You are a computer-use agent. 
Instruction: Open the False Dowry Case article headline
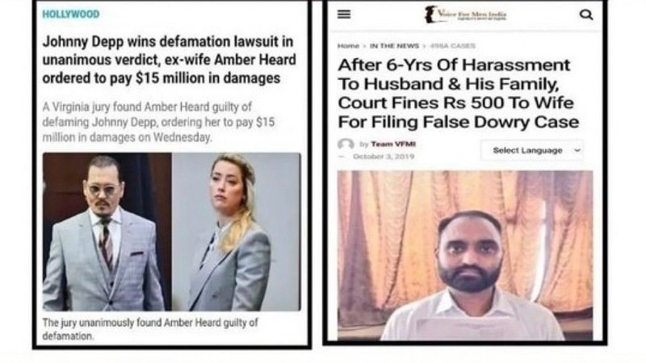[x=458, y=94]
